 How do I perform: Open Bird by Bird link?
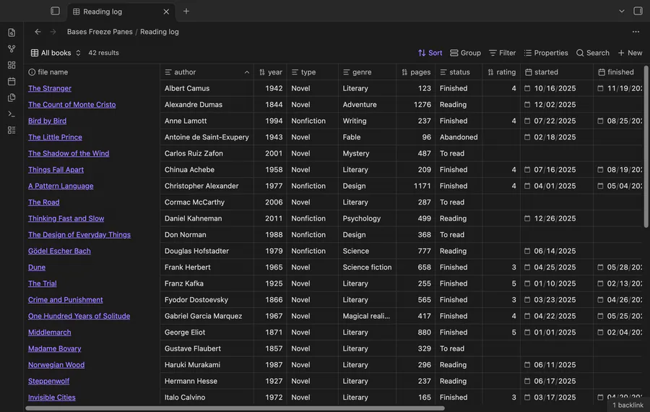[47, 121]
